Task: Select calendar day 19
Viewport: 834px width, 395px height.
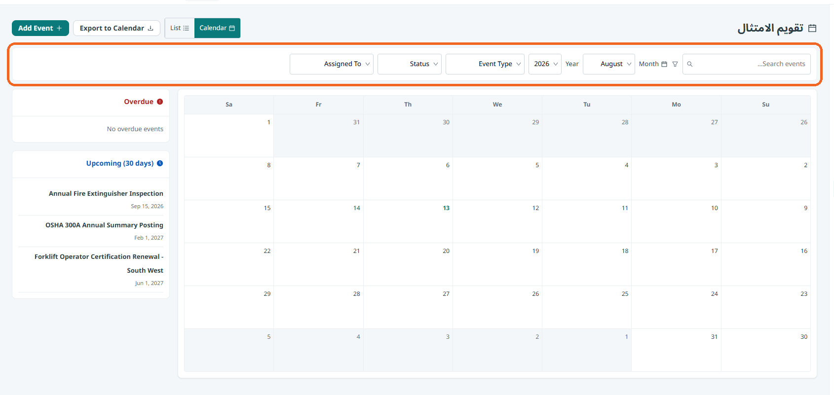Action: [497, 264]
